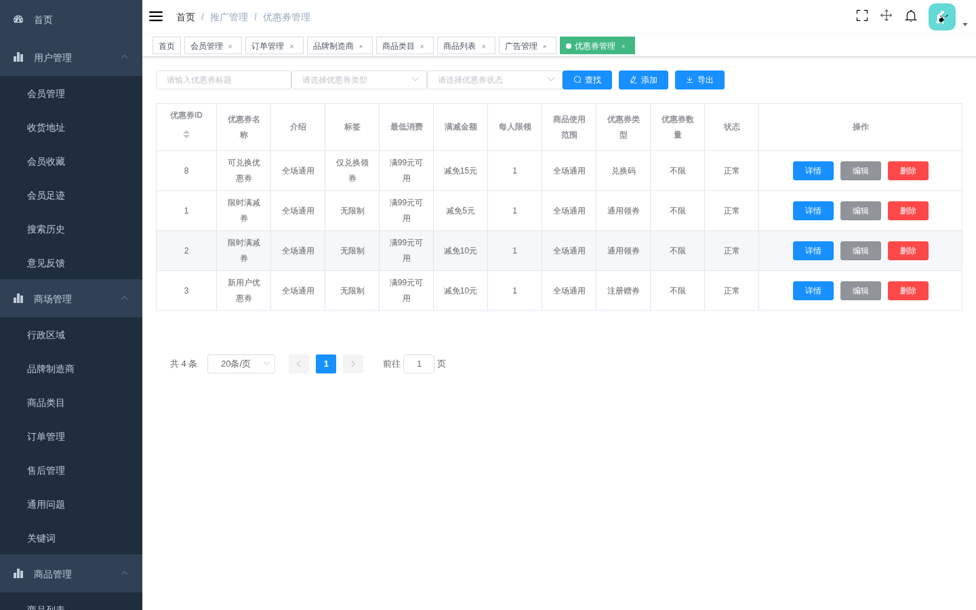Click the 添加 button
This screenshot has height=610, width=976.
click(x=643, y=80)
